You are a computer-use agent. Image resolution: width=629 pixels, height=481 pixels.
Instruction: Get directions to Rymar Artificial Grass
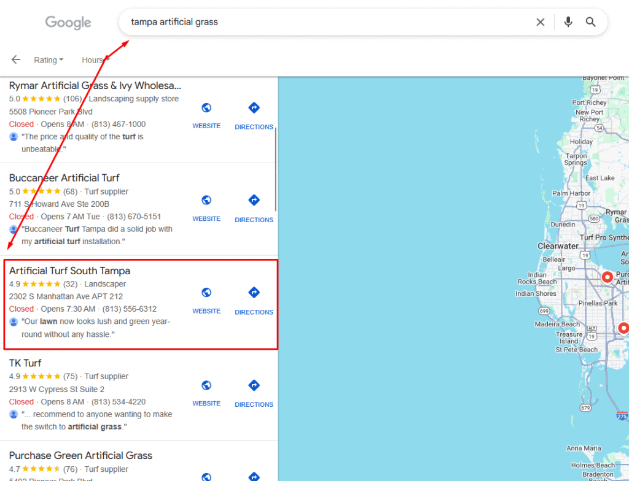click(x=254, y=108)
